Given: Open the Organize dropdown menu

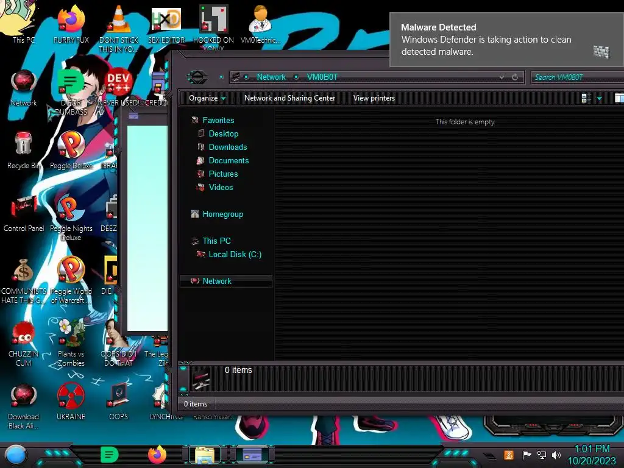Looking at the screenshot, I should coord(207,98).
